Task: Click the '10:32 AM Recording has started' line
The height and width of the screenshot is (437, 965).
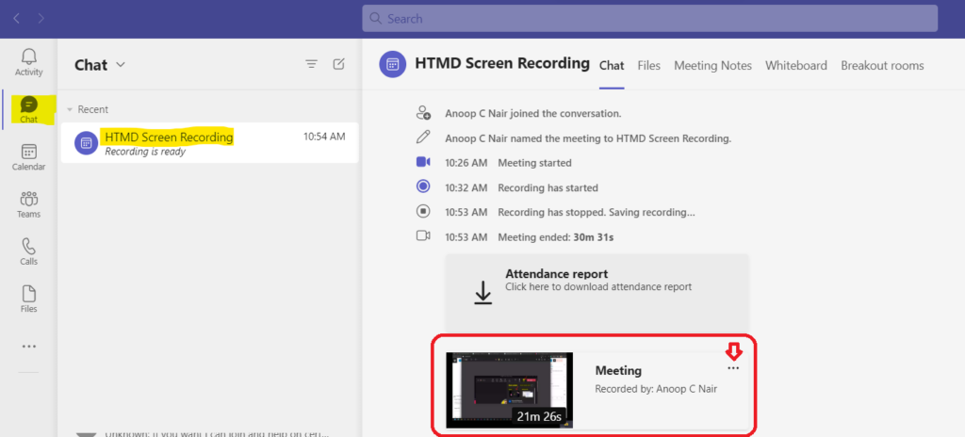Action: click(521, 187)
